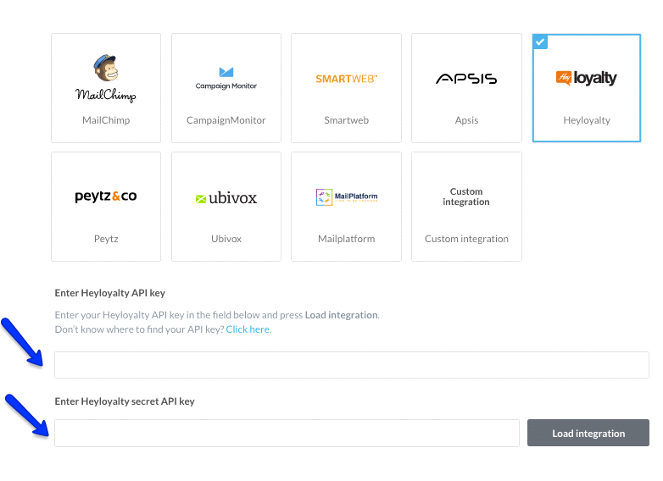Click the Hey loyalty logo
The image size is (663, 481).
587,78
